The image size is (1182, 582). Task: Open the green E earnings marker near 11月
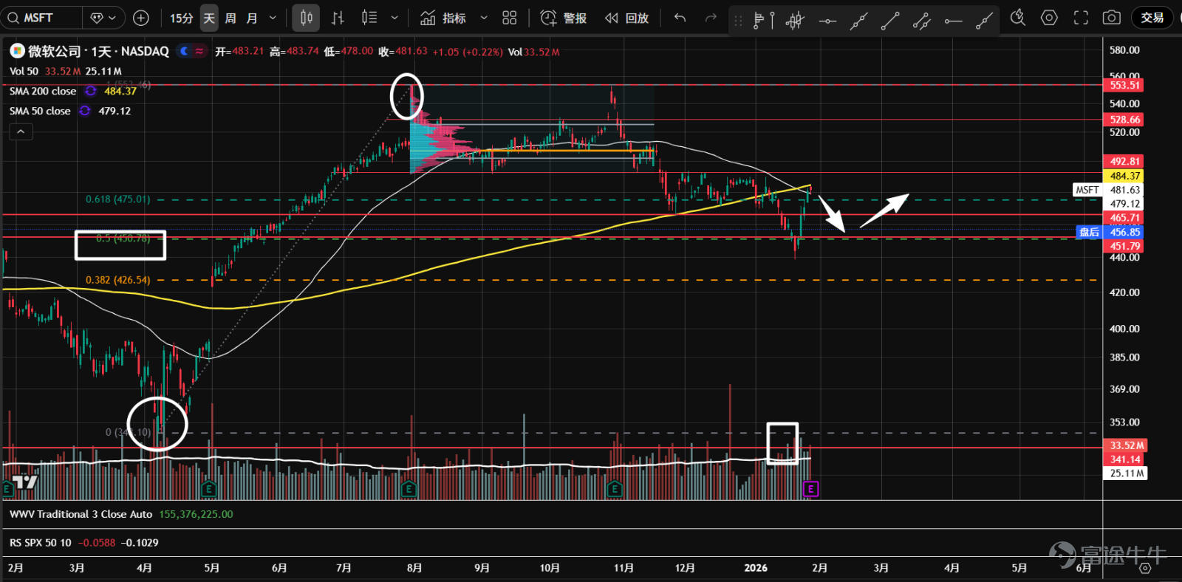click(615, 489)
